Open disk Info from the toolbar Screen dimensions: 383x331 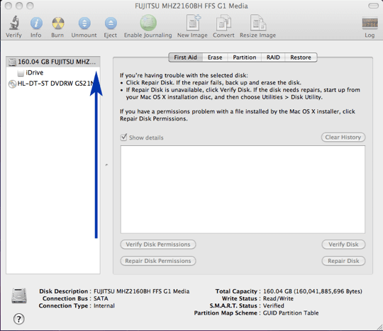36,23
